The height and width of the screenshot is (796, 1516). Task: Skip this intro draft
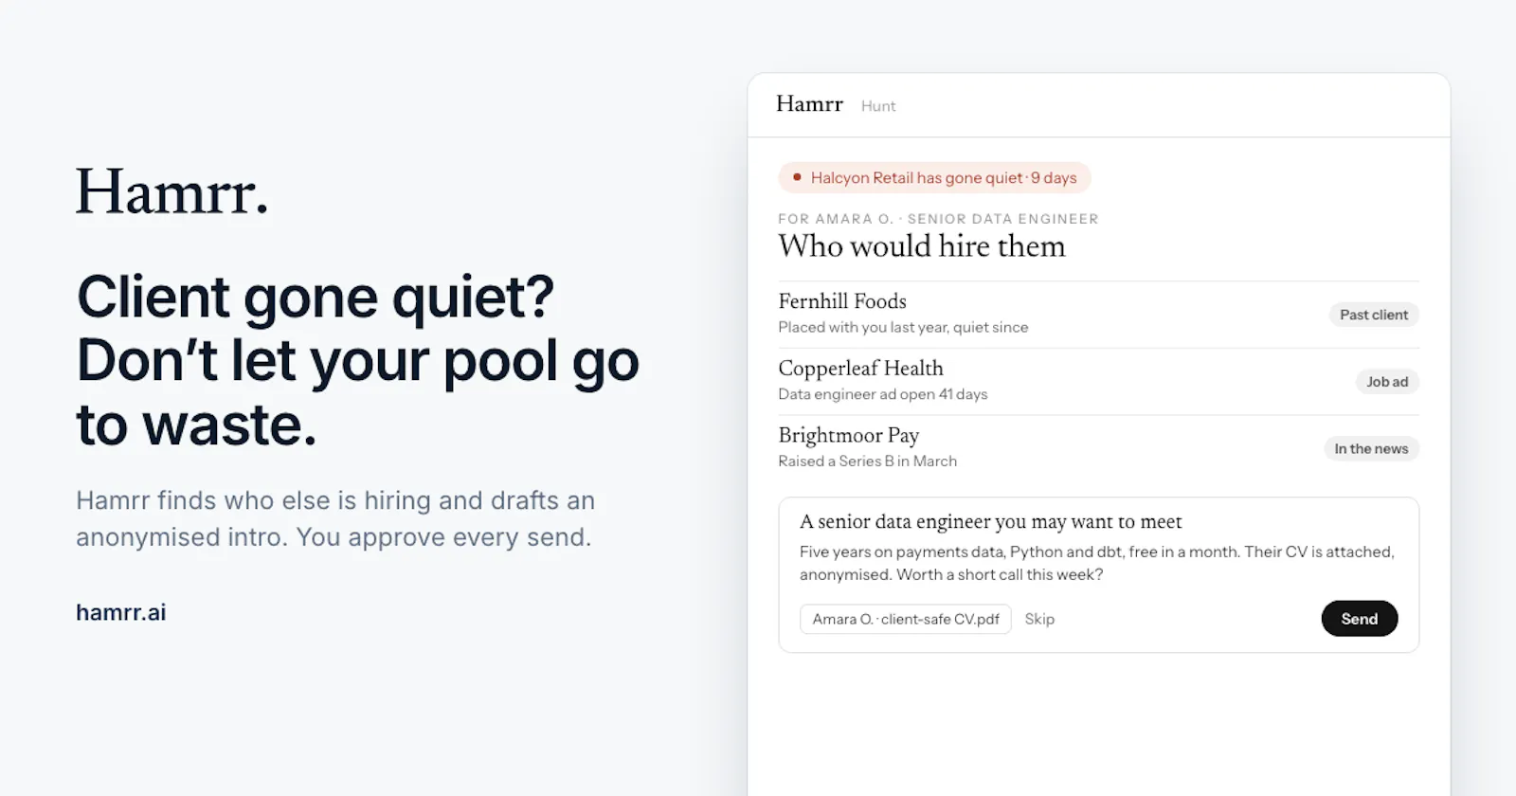pos(1039,619)
